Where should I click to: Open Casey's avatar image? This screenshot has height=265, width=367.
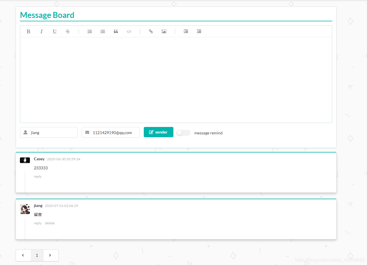point(25,160)
